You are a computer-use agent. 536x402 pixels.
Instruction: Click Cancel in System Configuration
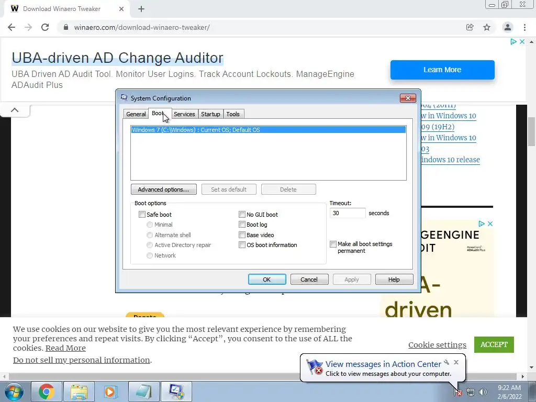(309, 280)
